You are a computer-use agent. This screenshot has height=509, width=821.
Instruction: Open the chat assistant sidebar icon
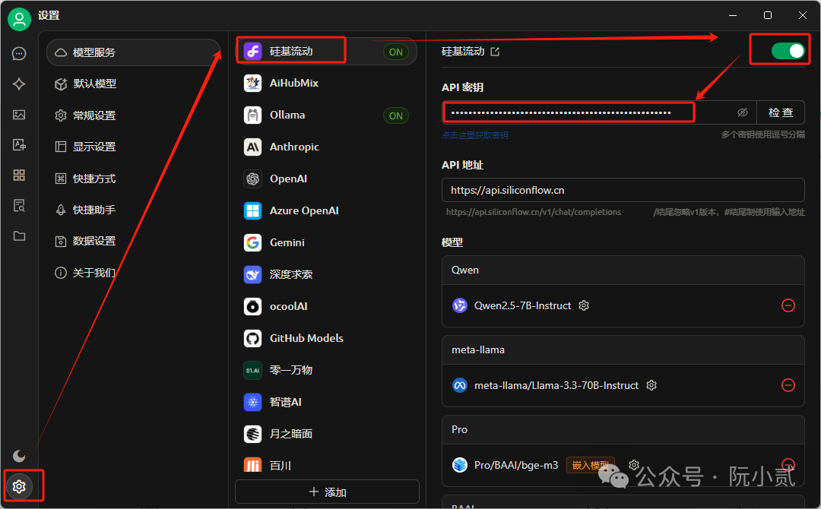[x=19, y=54]
